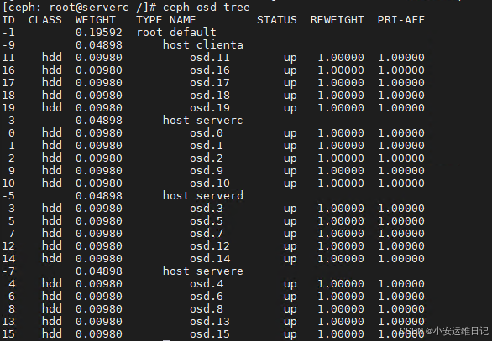The height and width of the screenshot is (341, 492).
Task: Select the osd.14 name
Action: click(210, 259)
